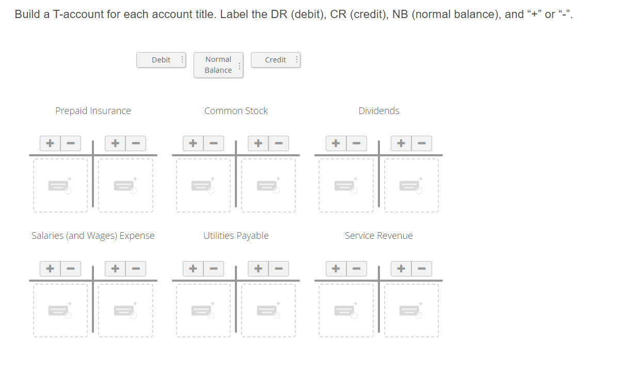Click the plus sign on Service Revenue right side
The image size is (620, 373).
(401, 268)
